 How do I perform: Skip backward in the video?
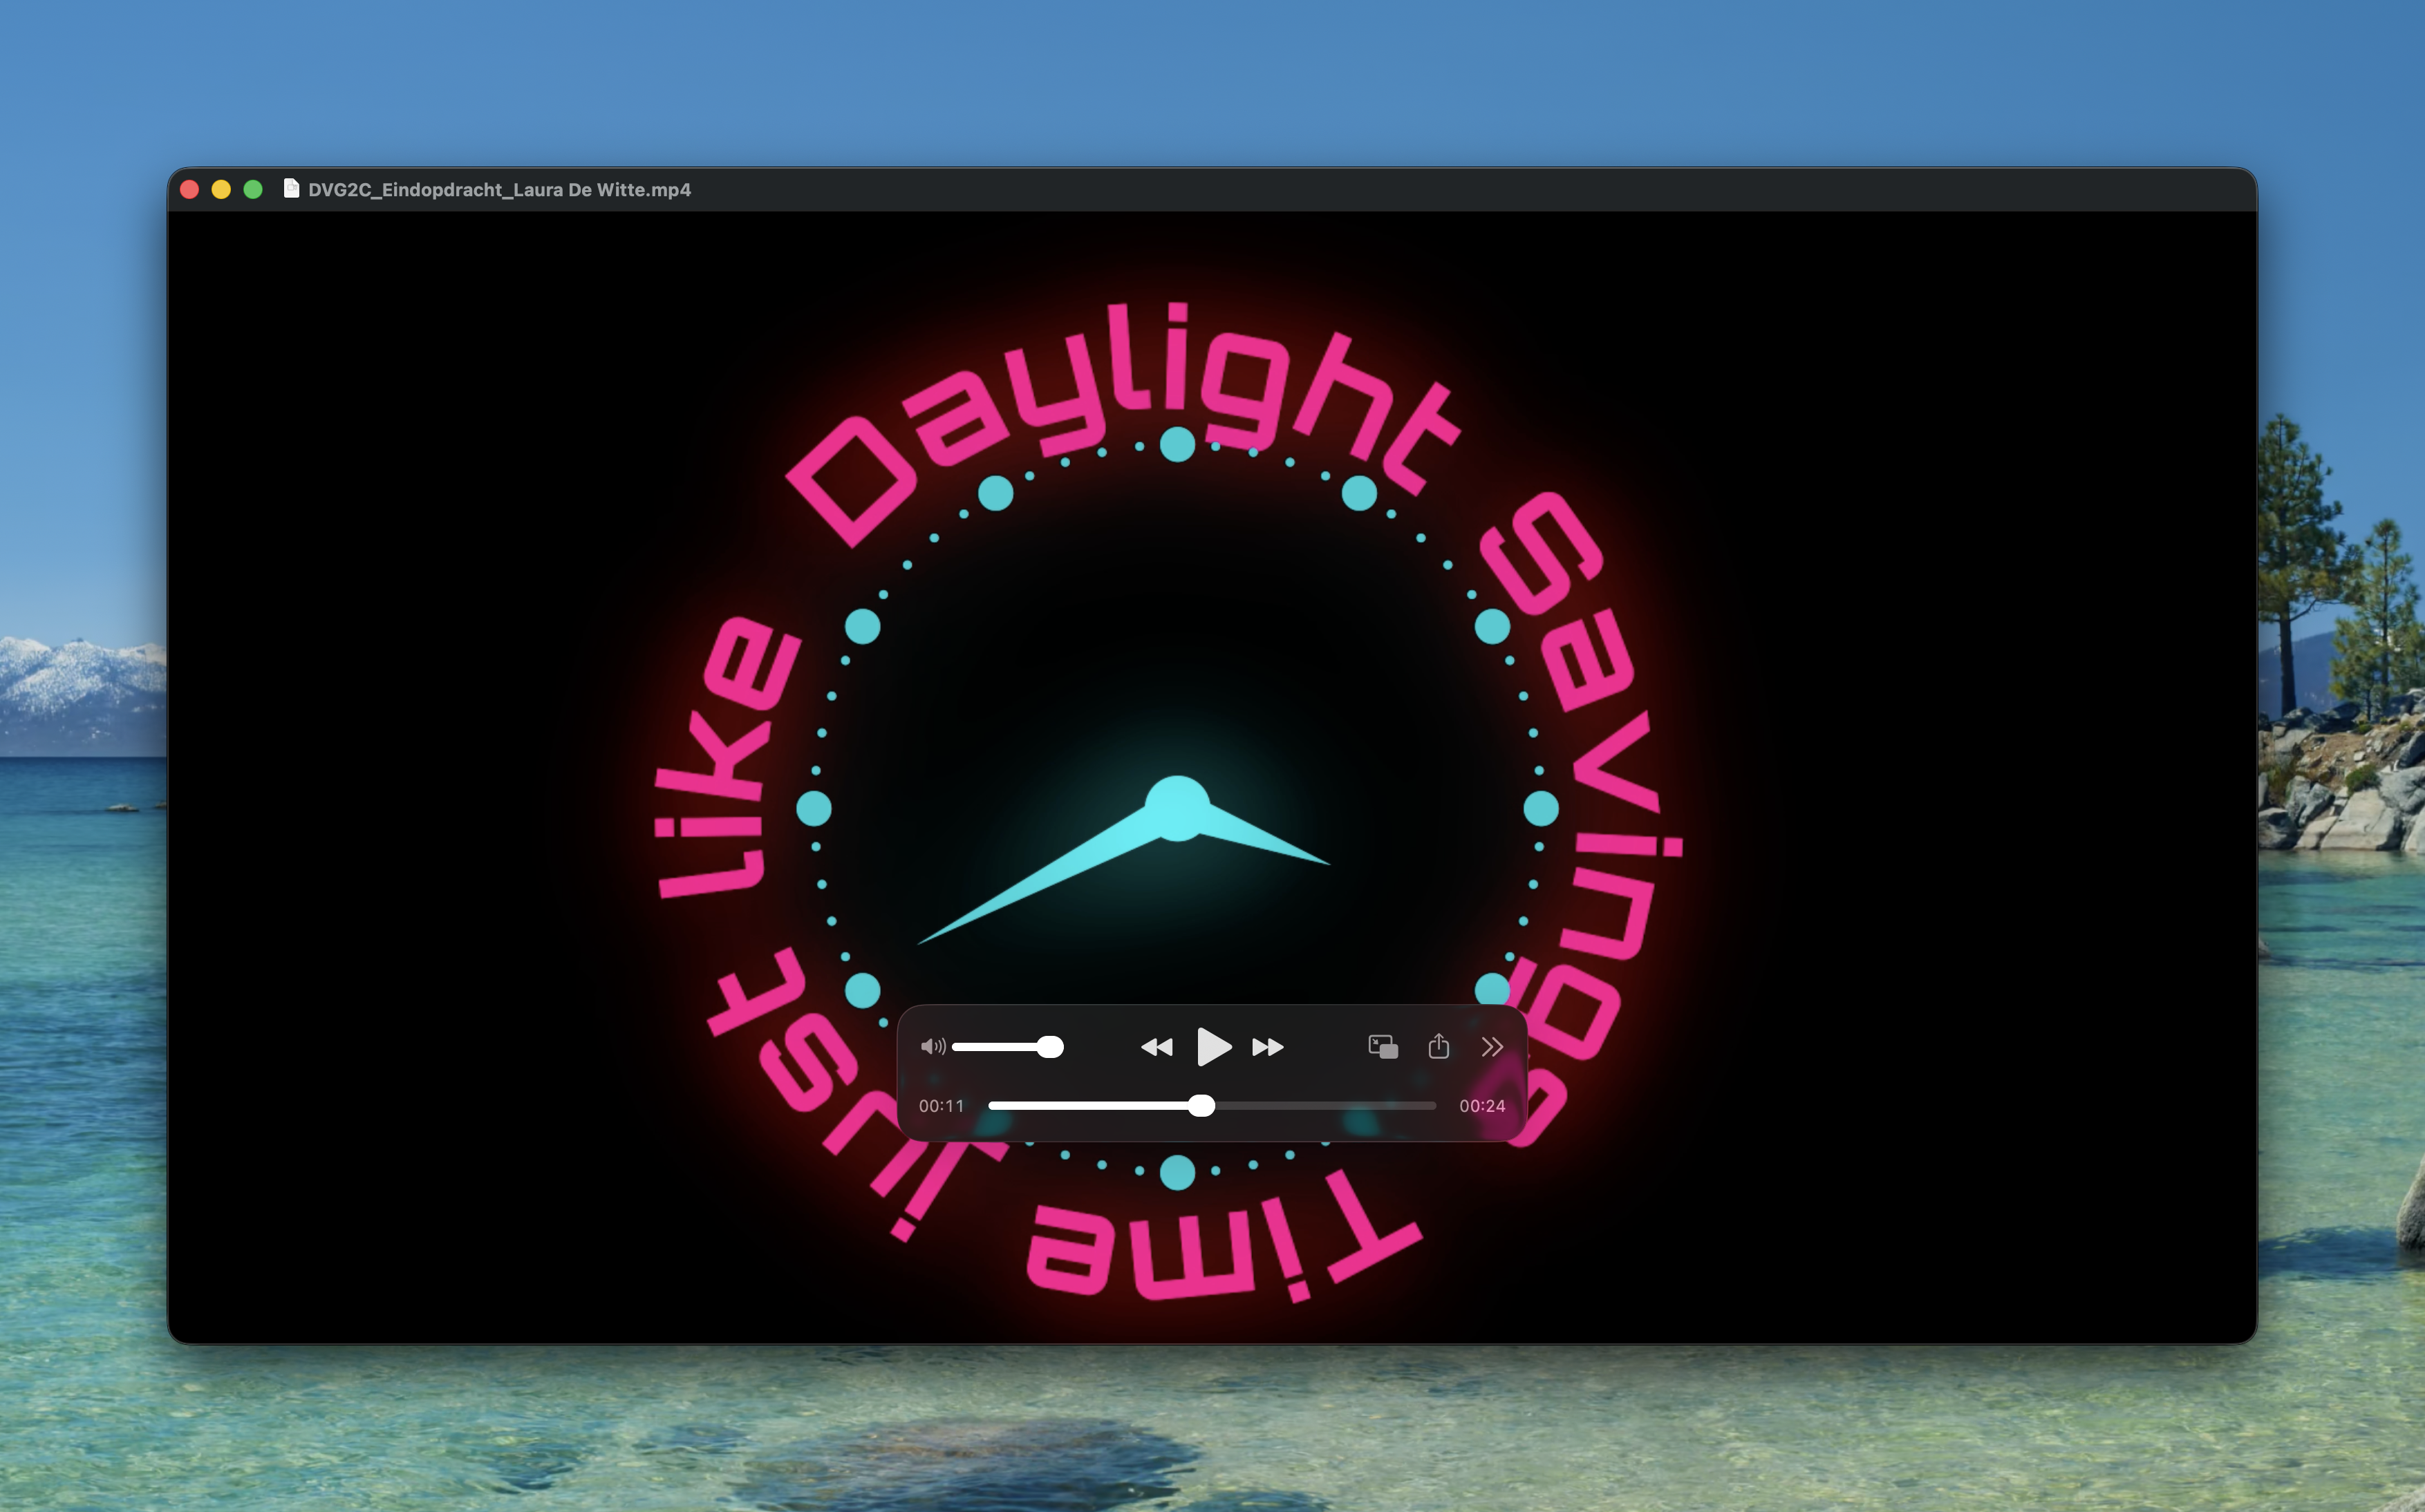point(1157,1047)
